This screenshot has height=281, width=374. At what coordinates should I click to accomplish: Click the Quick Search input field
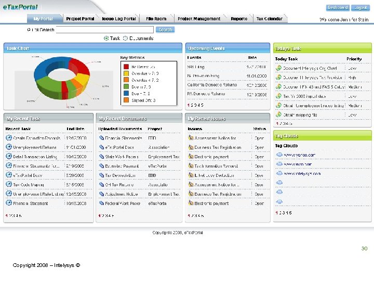(x=105, y=30)
